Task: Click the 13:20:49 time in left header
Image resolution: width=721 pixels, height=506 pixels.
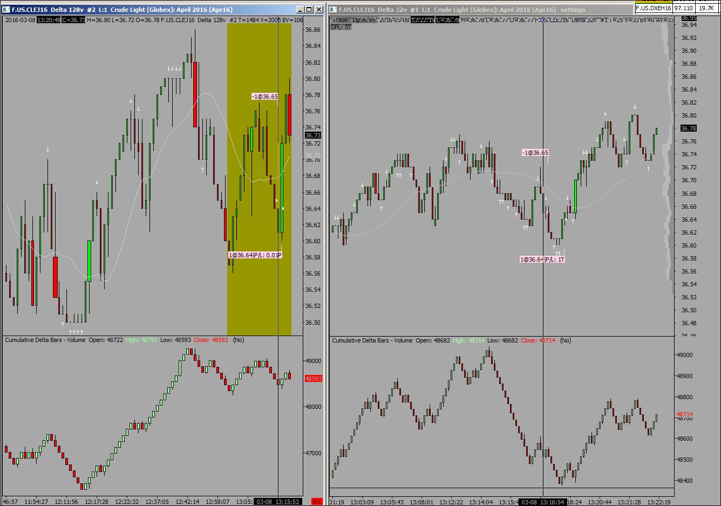Action: pyautogui.click(x=49, y=20)
